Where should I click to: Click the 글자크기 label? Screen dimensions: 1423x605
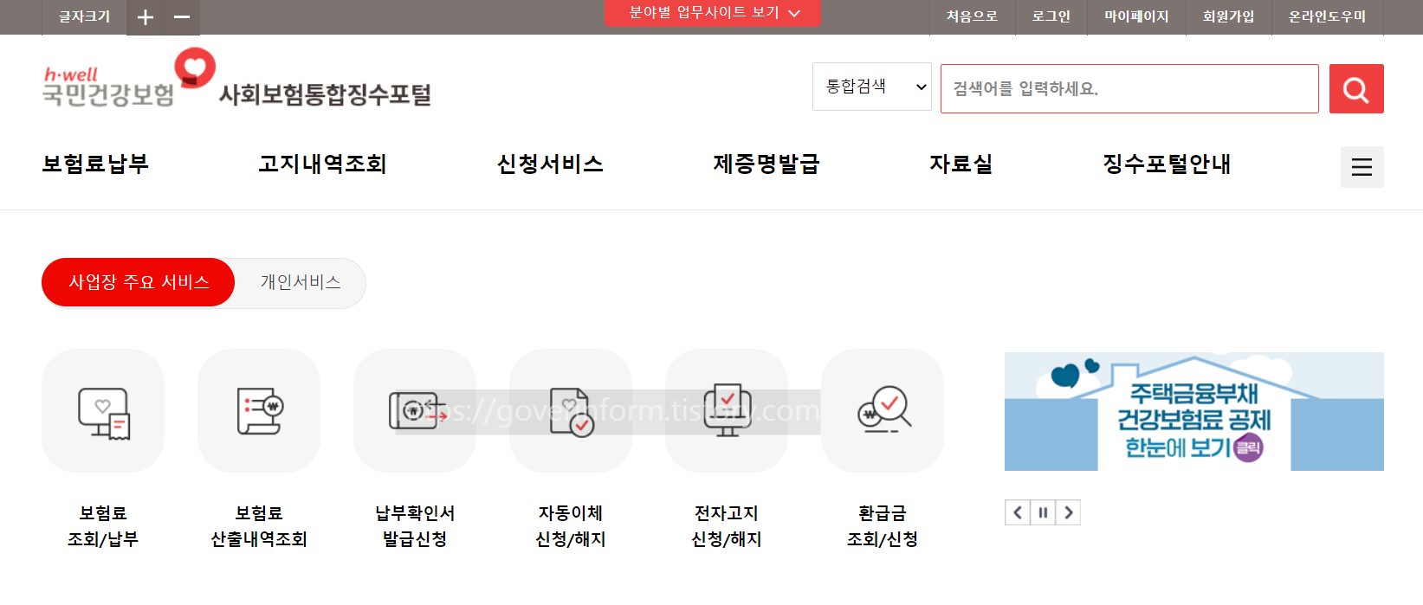(x=84, y=16)
